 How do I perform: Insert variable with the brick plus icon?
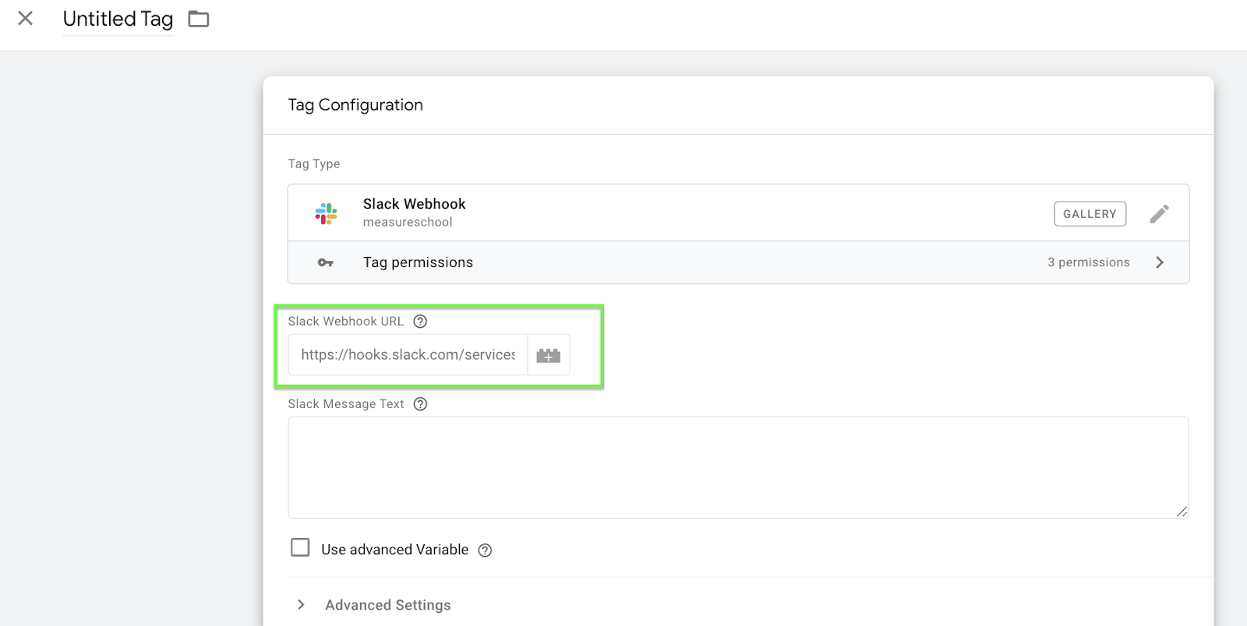point(549,355)
